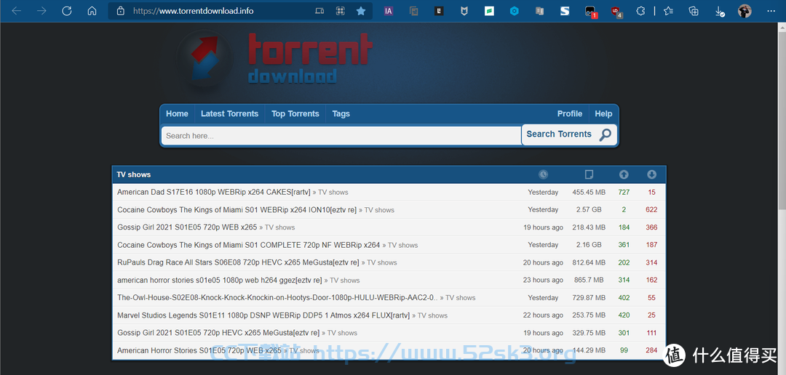The width and height of the screenshot is (786, 375).
Task: Open Cocaine Cowboys S01 WEBRip ION10 torrent
Action: click(237, 210)
